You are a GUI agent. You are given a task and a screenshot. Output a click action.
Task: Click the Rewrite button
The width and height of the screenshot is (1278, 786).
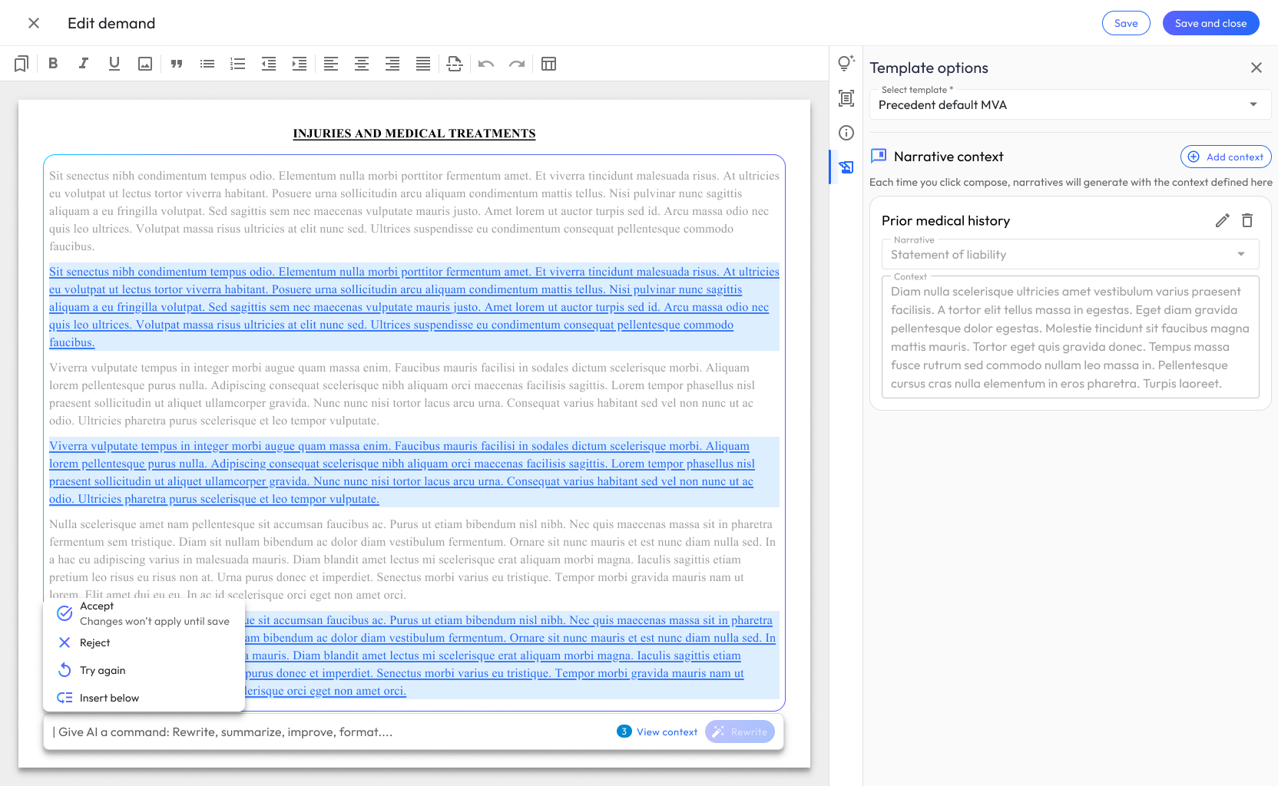tap(740, 732)
